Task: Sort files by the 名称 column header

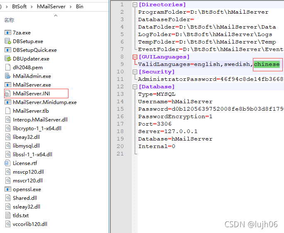Action: click(9, 20)
